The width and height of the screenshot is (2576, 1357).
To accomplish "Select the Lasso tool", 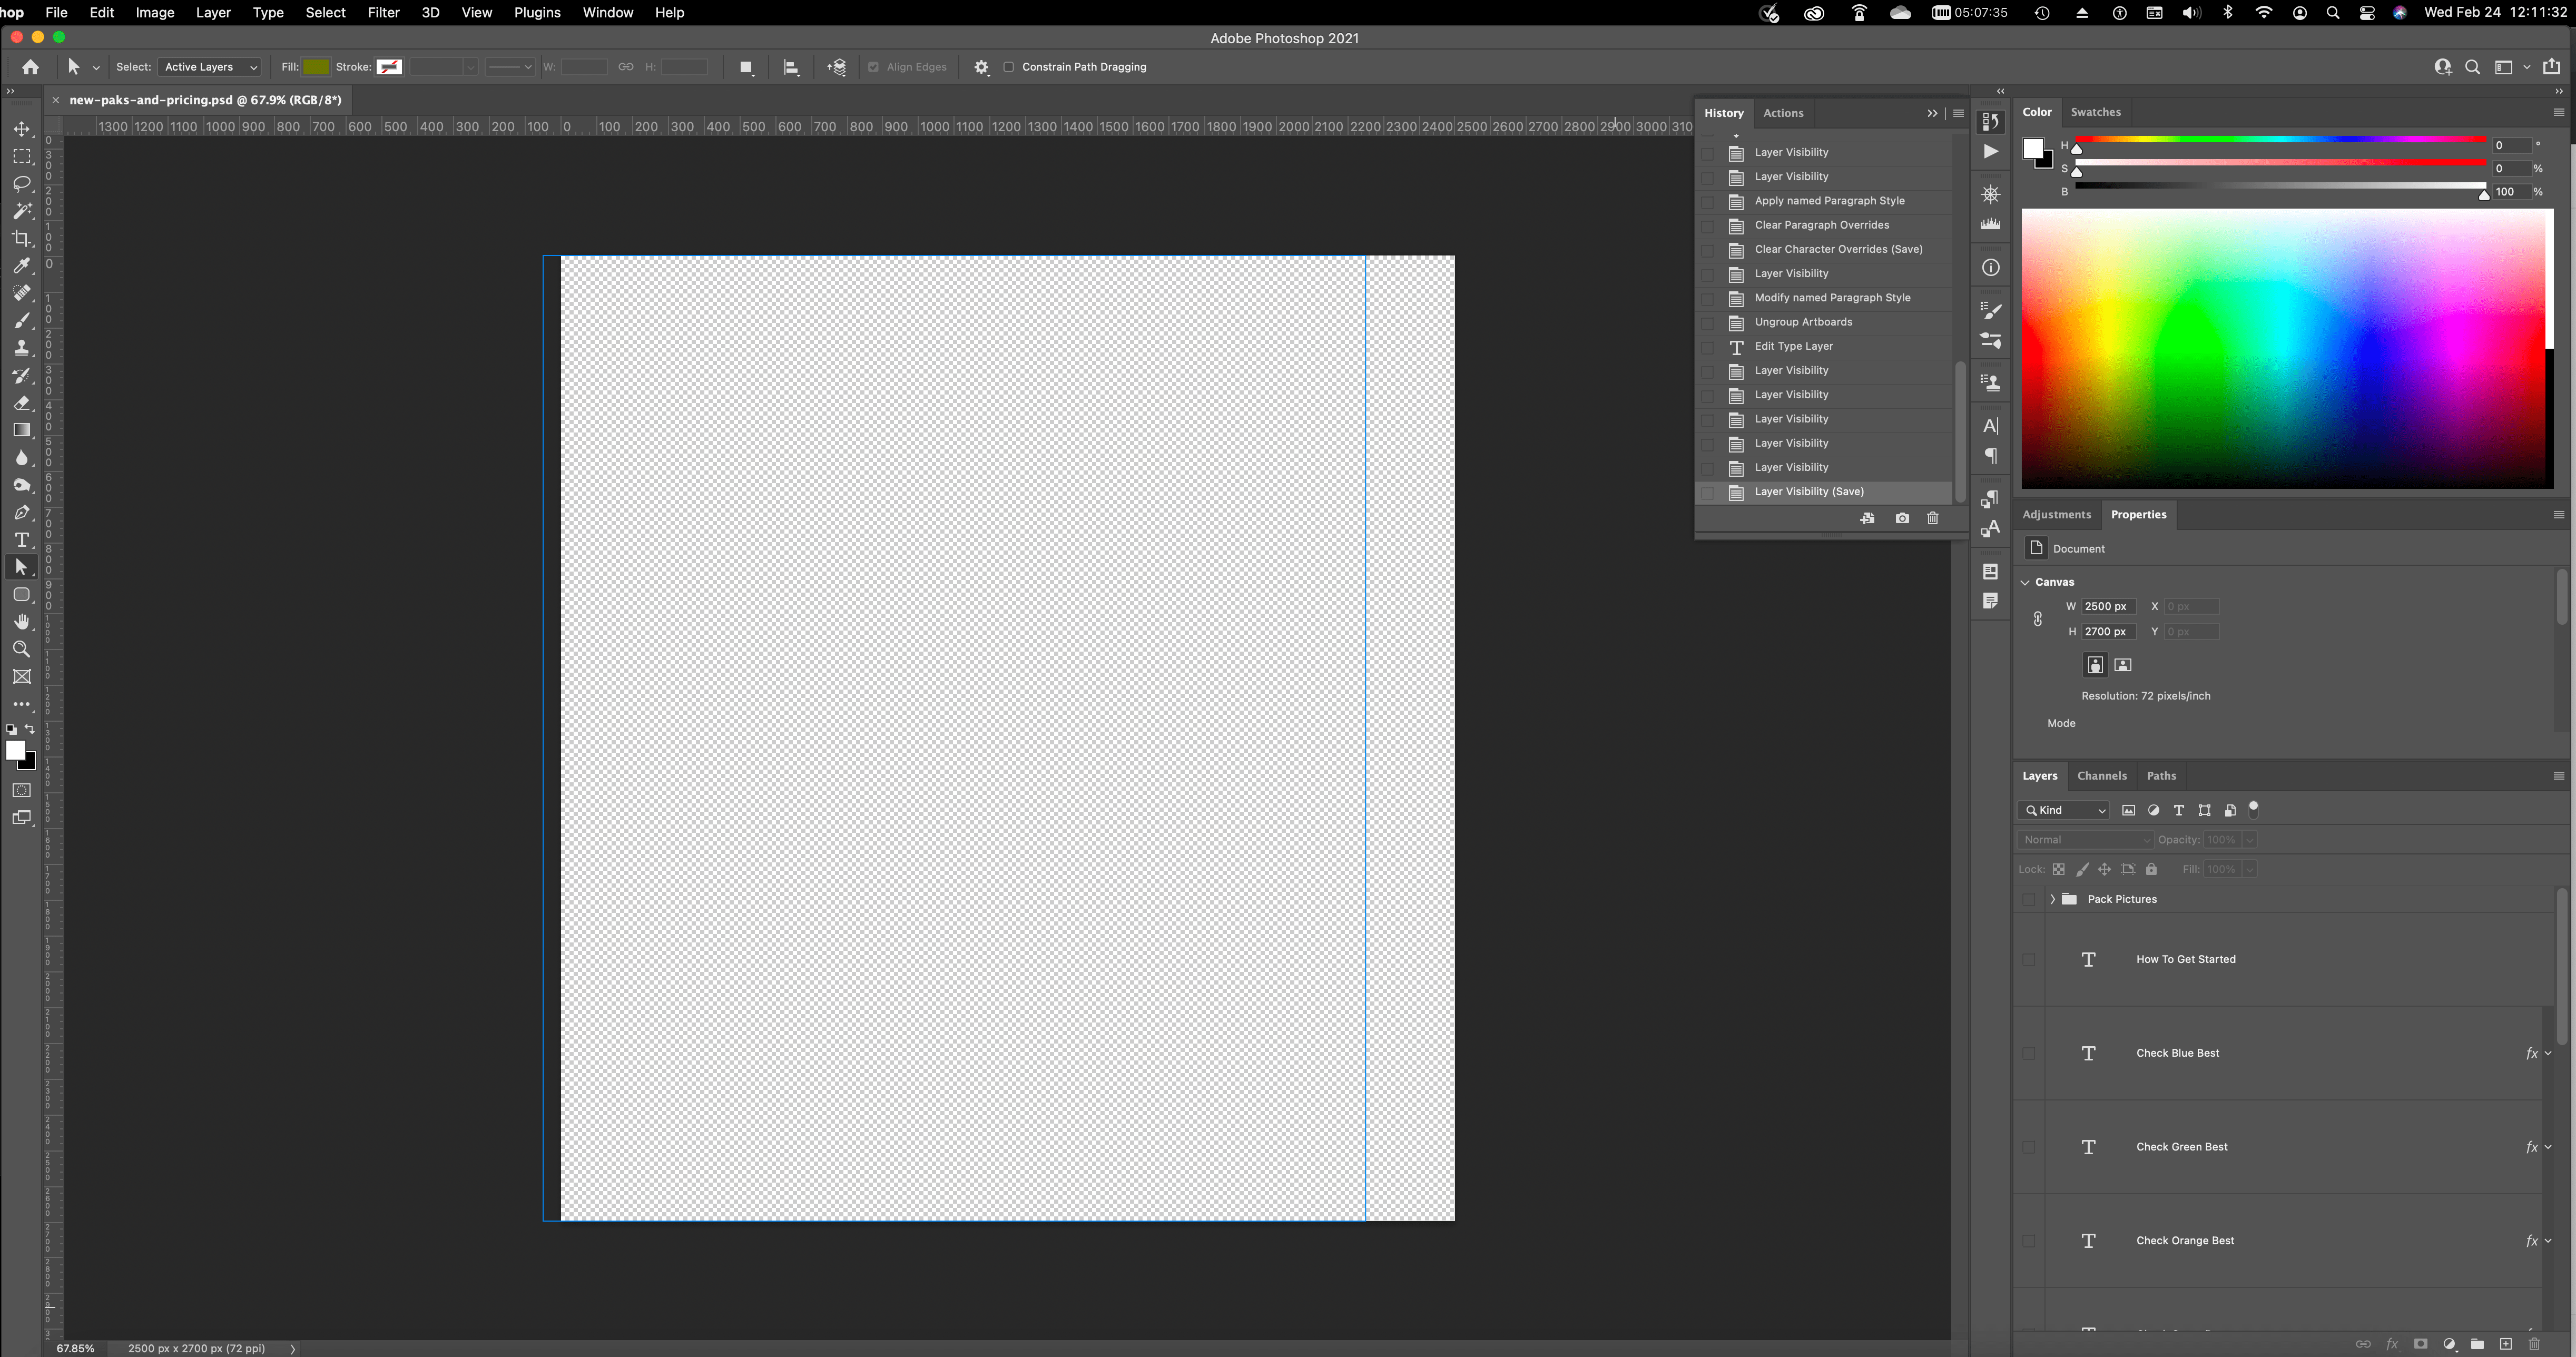I will tap(22, 184).
